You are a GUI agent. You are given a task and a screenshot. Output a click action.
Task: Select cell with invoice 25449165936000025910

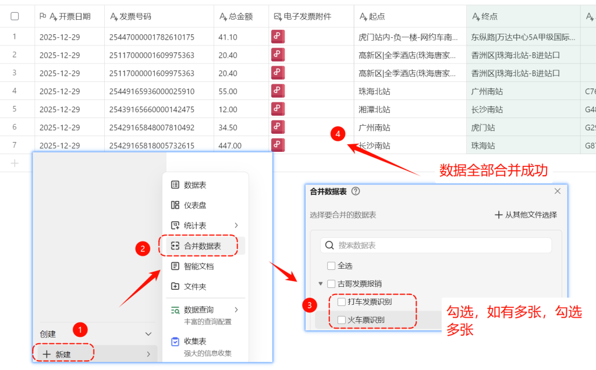coord(159,91)
